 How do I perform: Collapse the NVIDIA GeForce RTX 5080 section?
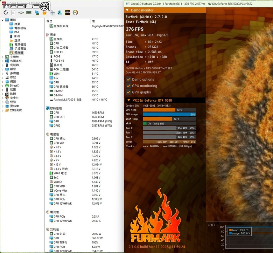[129, 100]
